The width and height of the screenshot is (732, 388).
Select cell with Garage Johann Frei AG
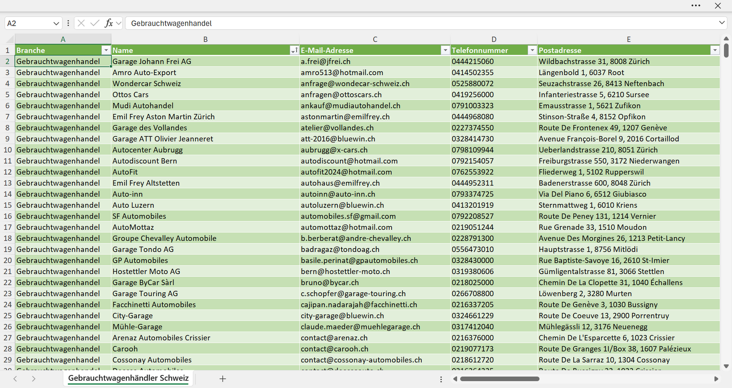(x=205, y=61)
